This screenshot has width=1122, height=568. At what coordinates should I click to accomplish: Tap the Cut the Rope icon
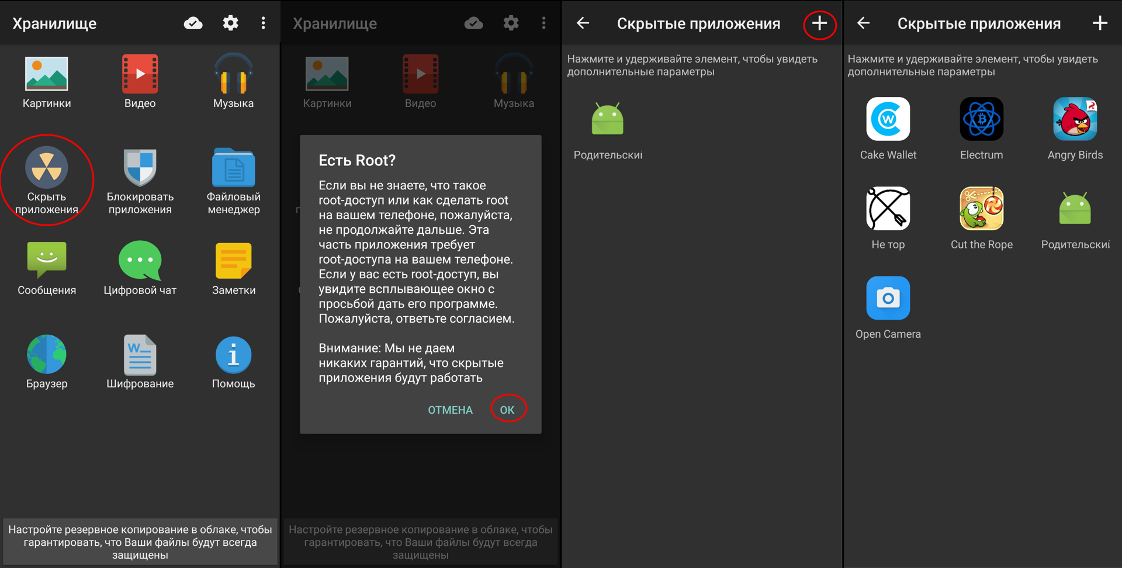[981, 209]
